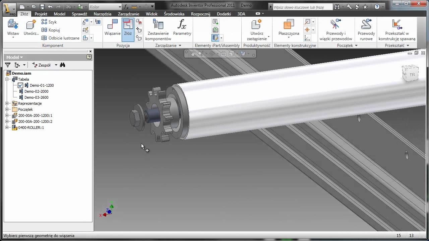Open the Dodatki ribbon tab
The image size is (429, 241).
coord(224,14)
